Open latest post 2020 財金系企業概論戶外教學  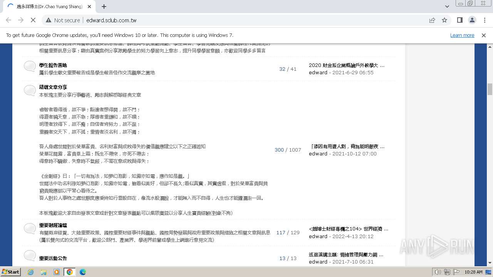coord(346,65)
